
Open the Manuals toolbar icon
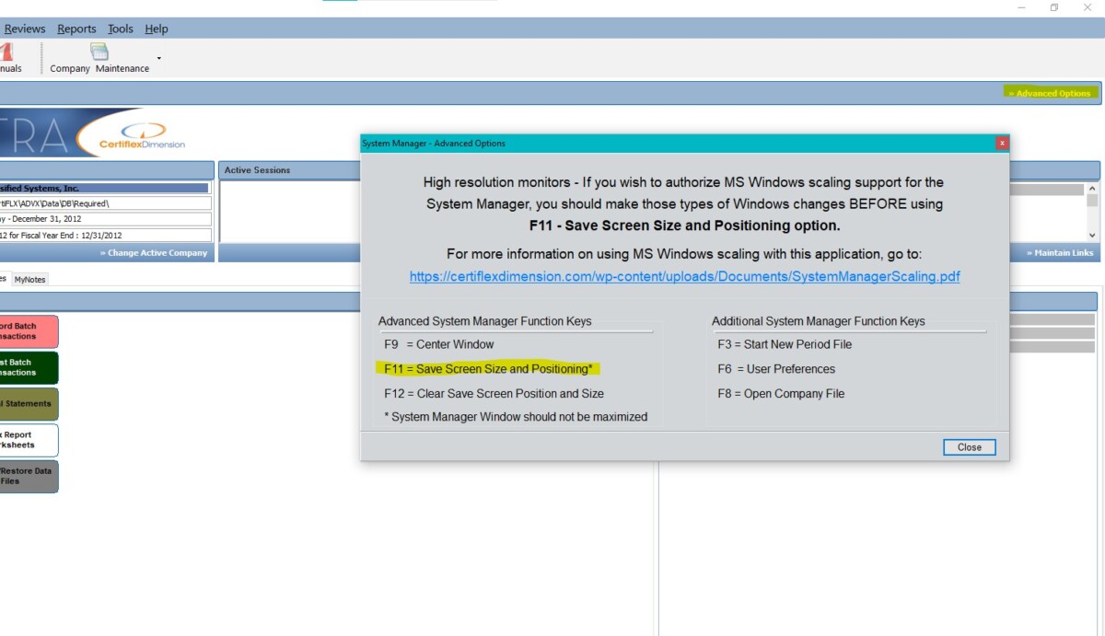(7, 57)
